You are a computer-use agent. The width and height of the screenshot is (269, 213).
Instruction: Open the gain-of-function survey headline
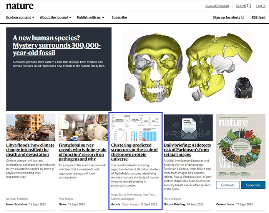83,152
